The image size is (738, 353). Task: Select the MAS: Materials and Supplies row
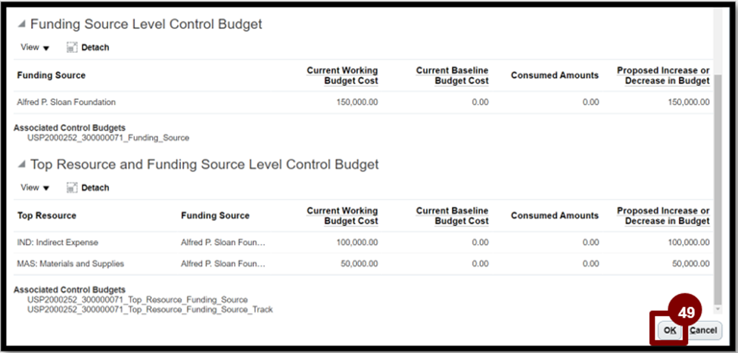(x=363, y=264)
